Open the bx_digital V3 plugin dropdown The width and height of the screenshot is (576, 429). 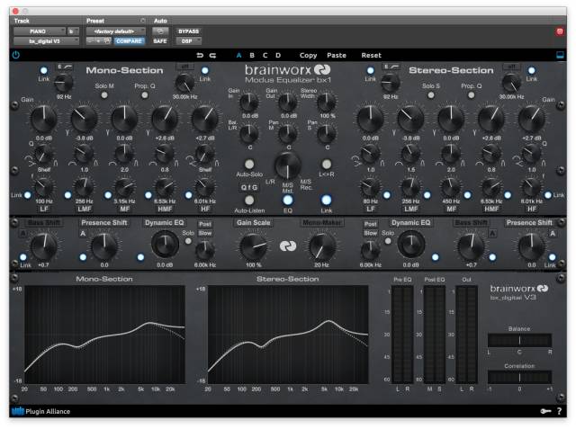(x=46, y=41)
